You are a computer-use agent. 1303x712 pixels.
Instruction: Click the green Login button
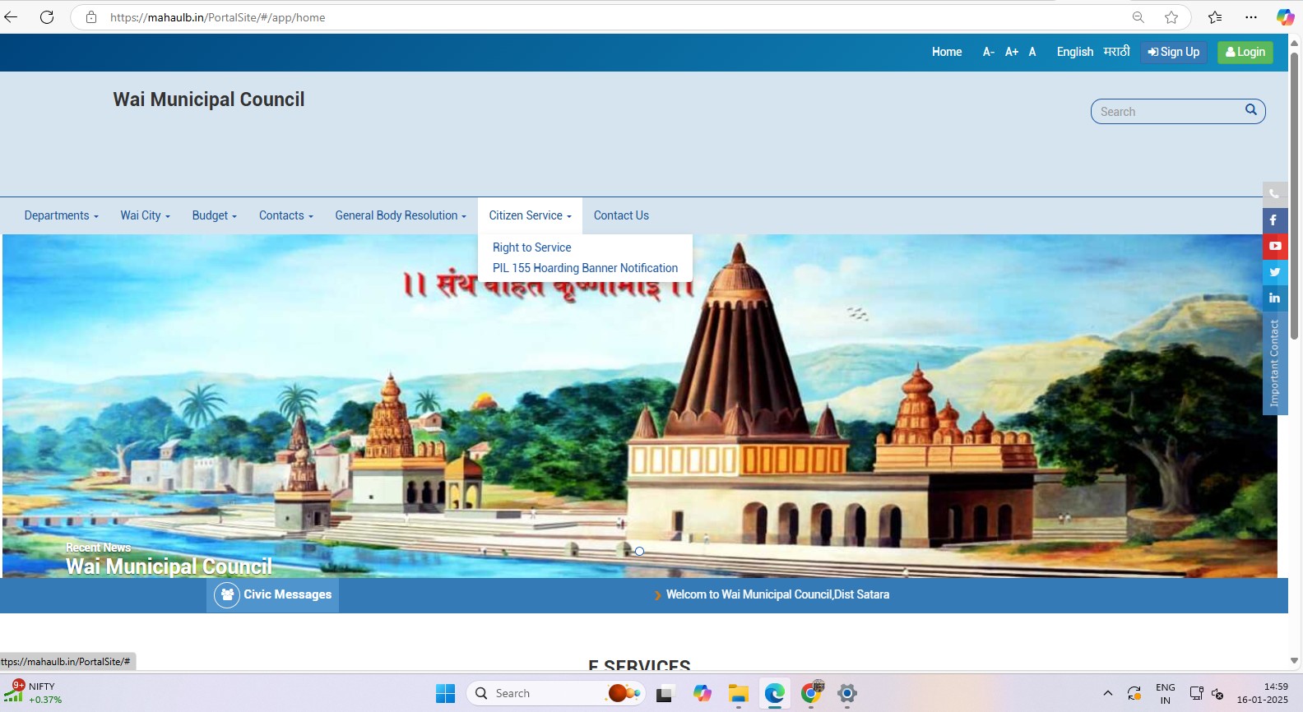coord(1245,52)
